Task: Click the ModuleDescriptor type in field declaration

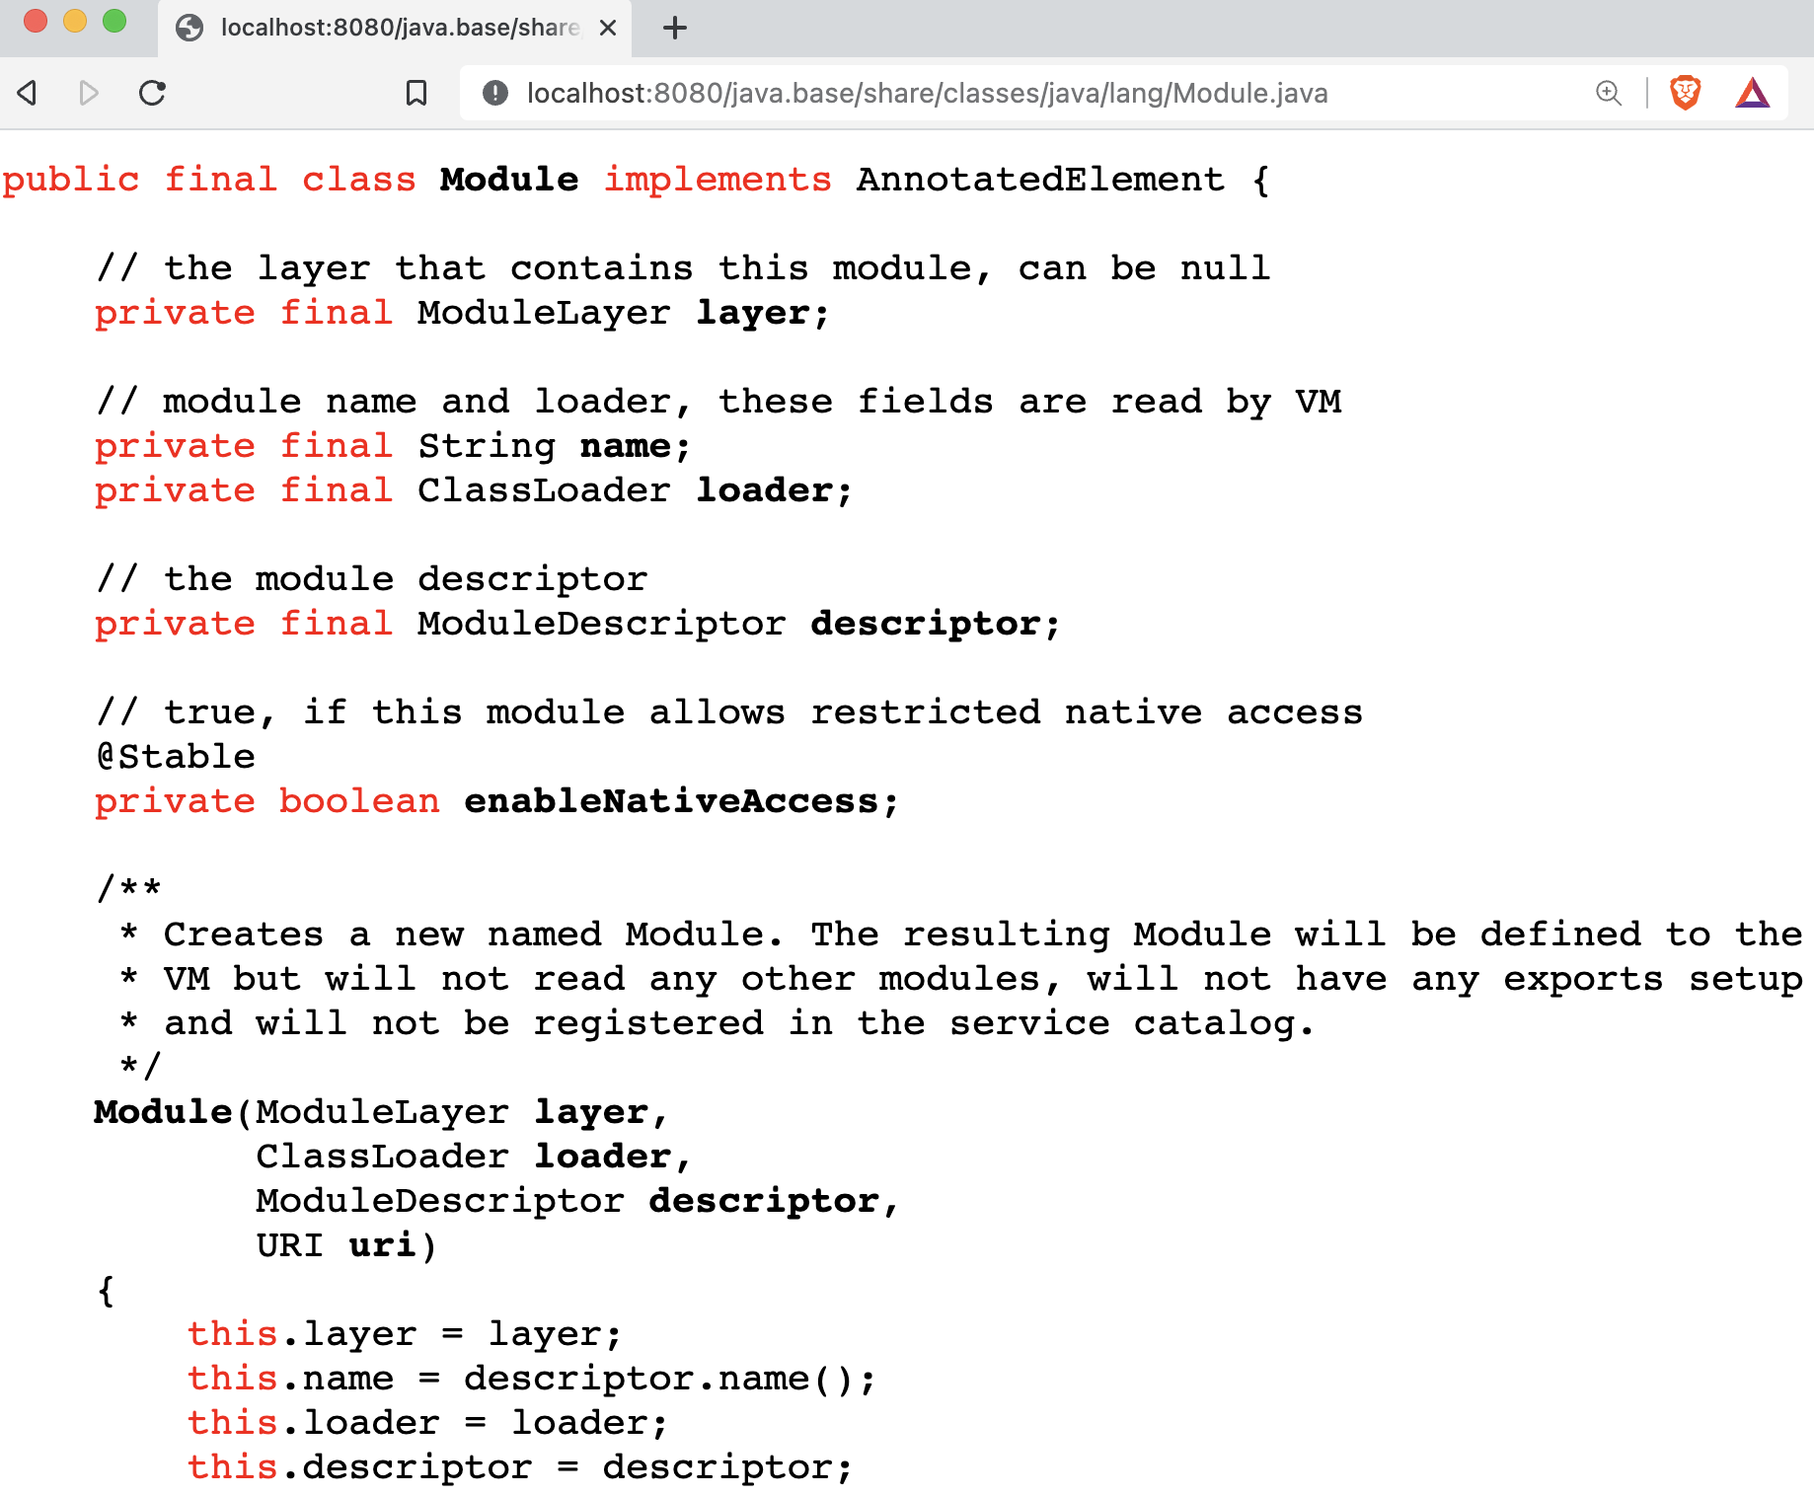Action: pyautogui.click(x=601, y=624)
